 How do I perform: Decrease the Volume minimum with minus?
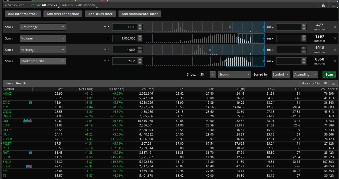[140, 40]
